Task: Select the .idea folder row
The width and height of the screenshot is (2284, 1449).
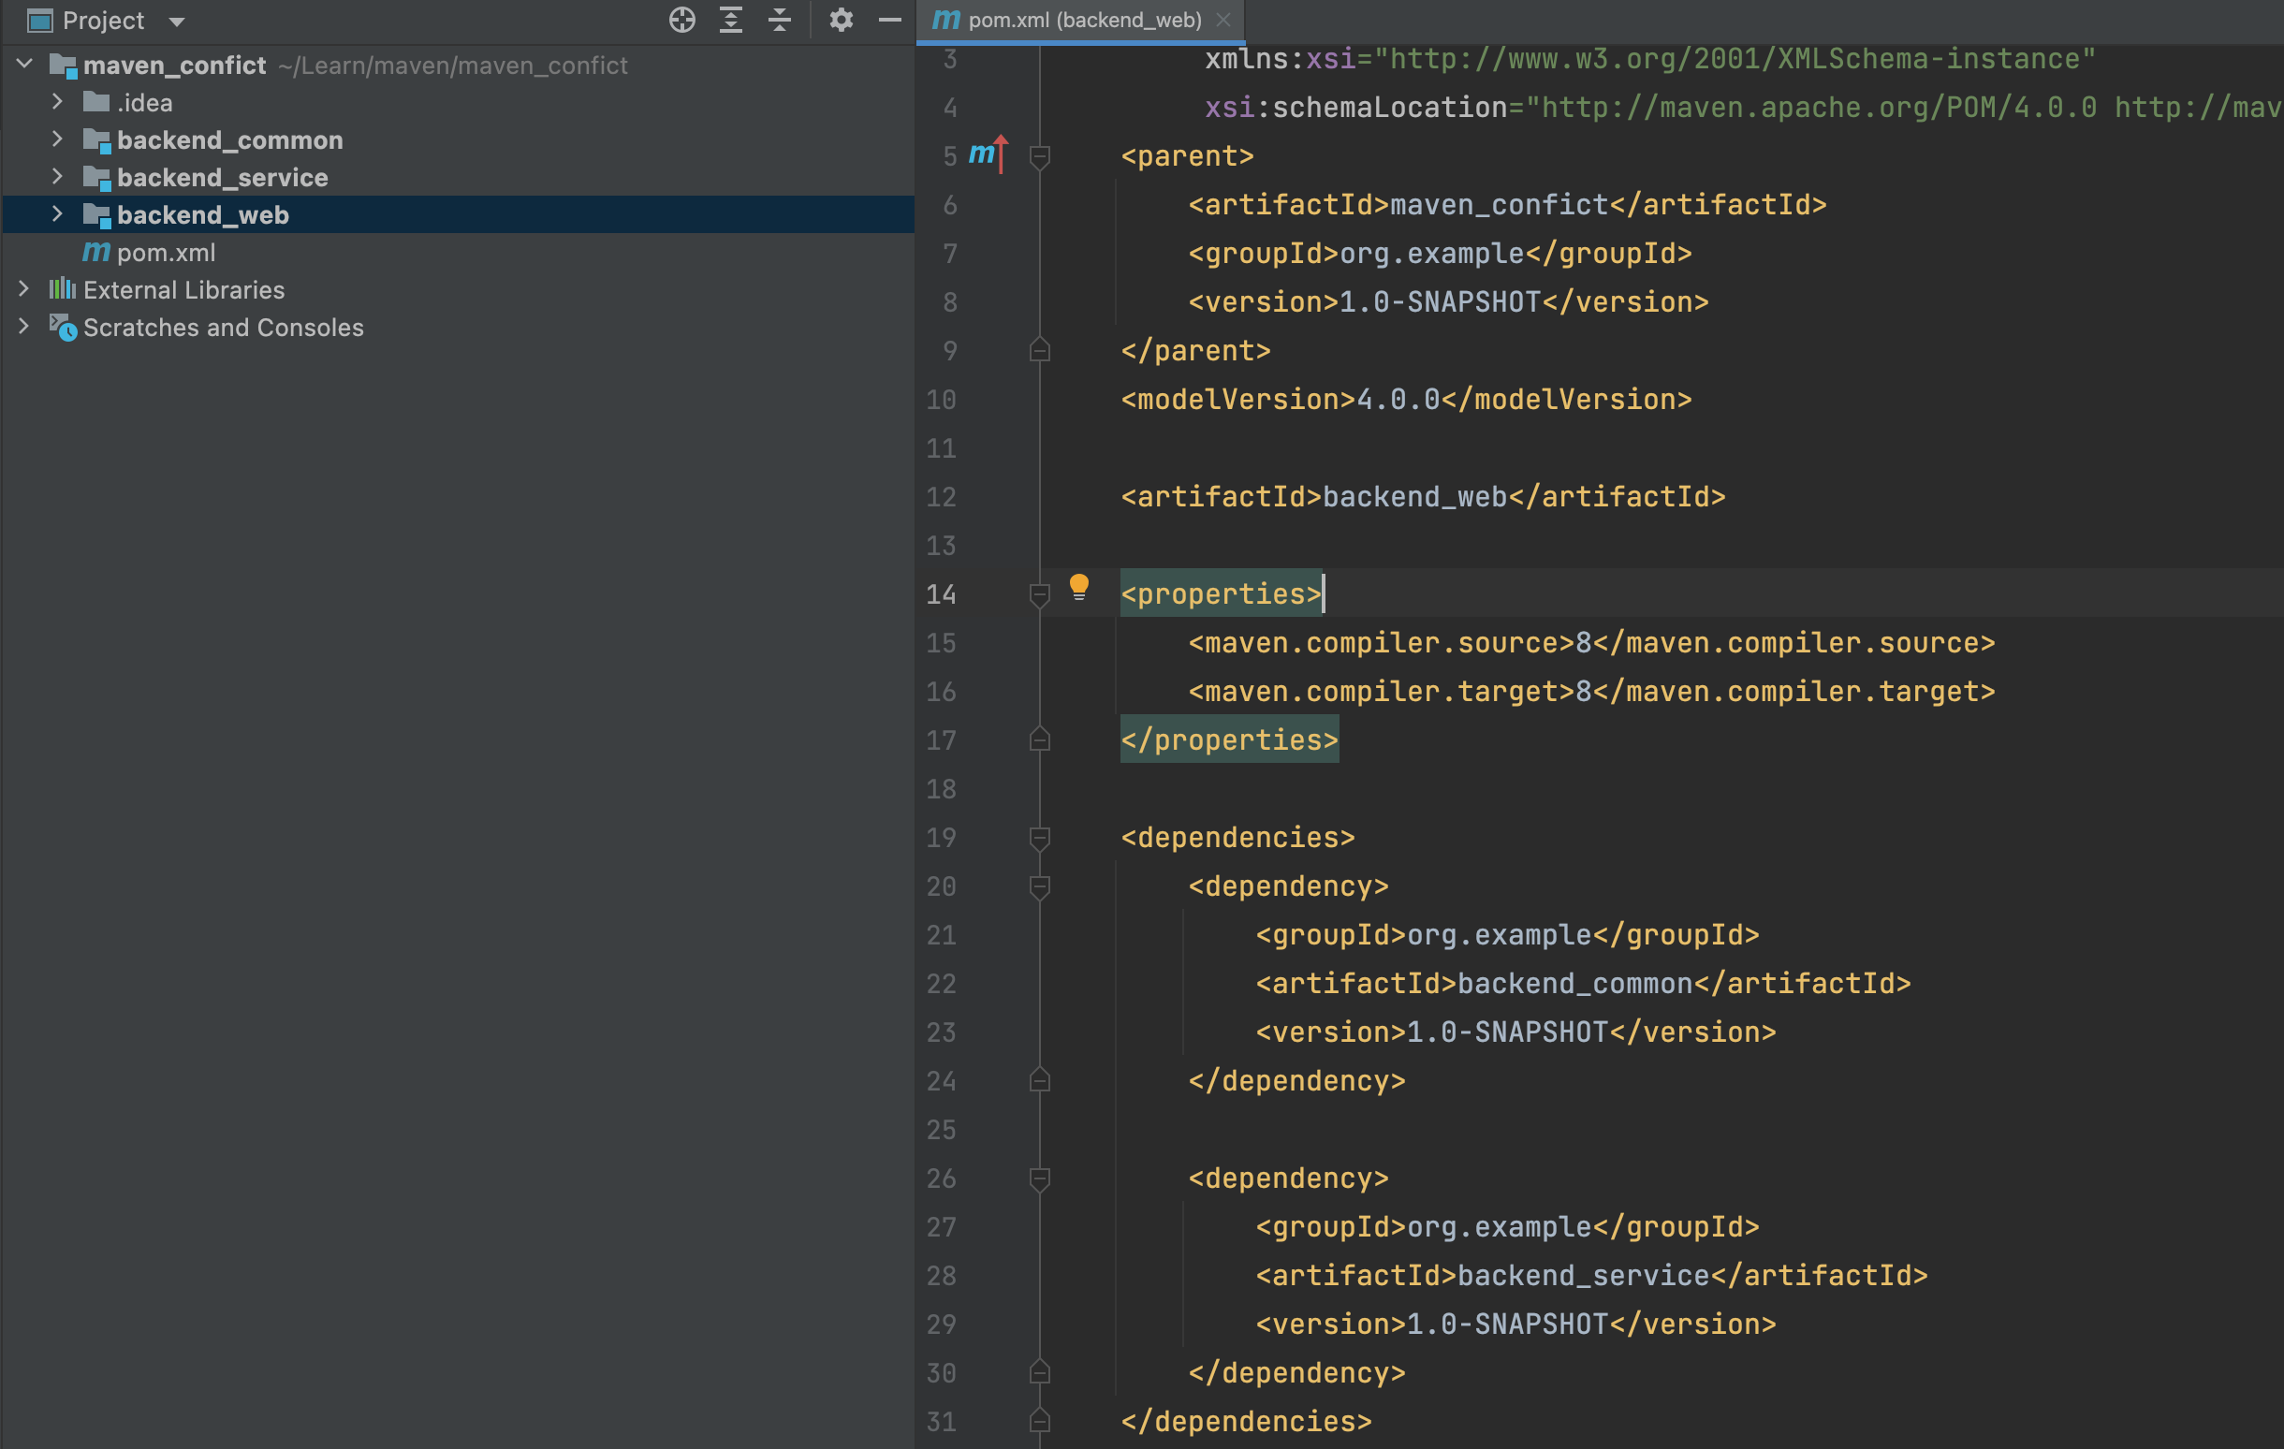Action: (x=457, y=102)
